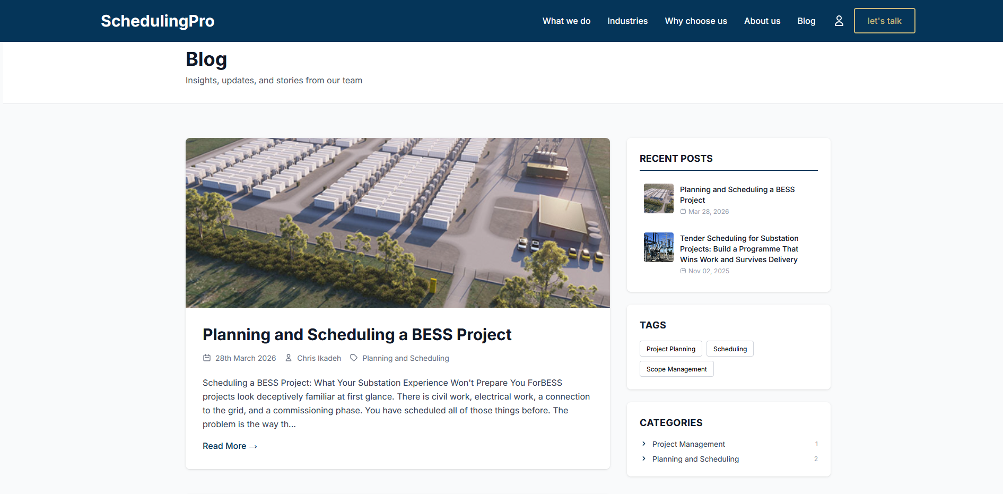The width and height of the screenshot is (1003, 494).
Task: Select the Project Planning tag
Action: (670, 349)
